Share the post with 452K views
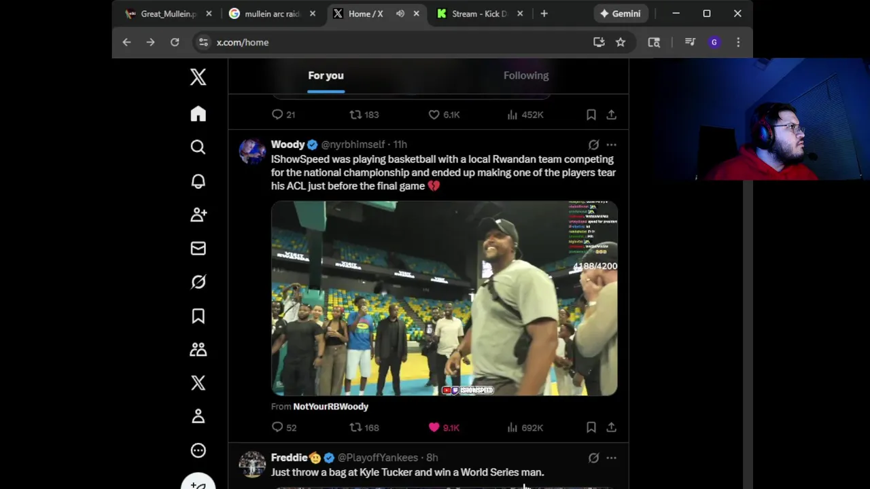This screenshot has width=870, height=489. [x=612, y=115]
